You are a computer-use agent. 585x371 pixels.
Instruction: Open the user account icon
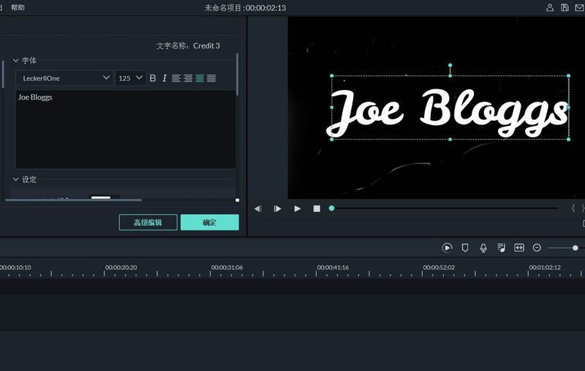pyautogui.click(x=550, y=7)
